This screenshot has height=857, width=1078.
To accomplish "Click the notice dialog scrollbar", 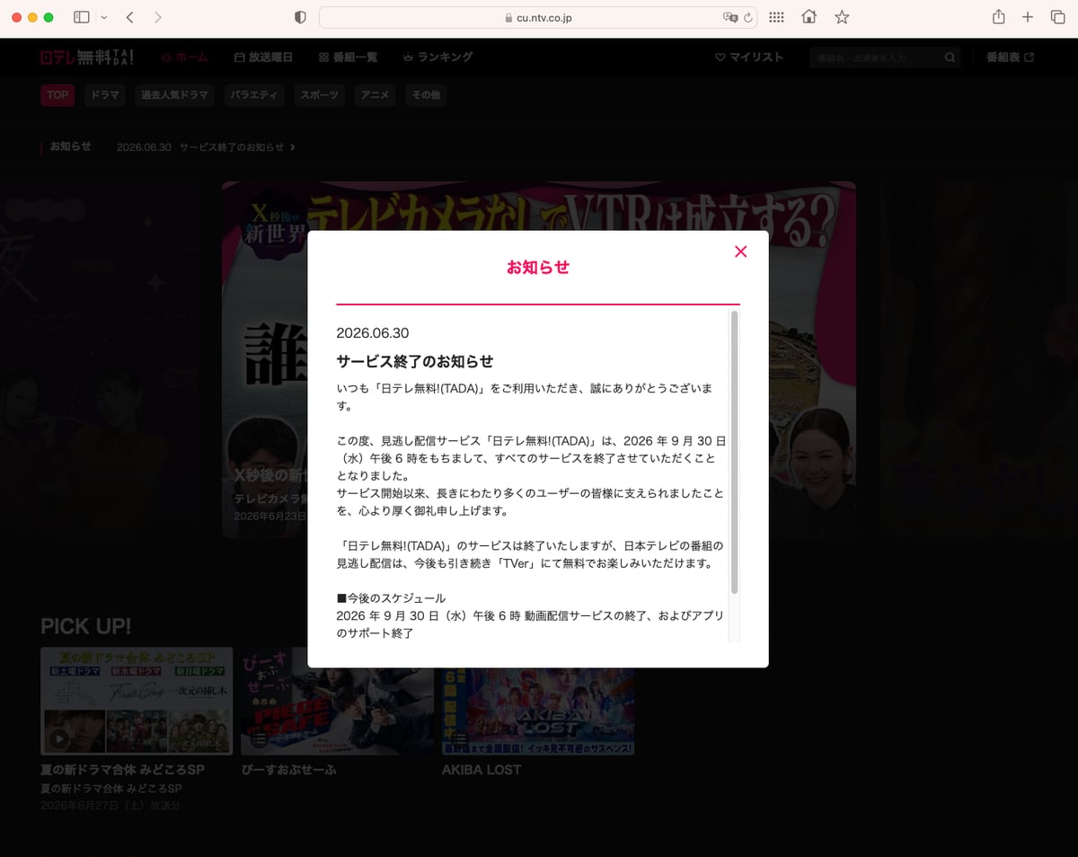I will pyautogui.click(x=734, y=452).
